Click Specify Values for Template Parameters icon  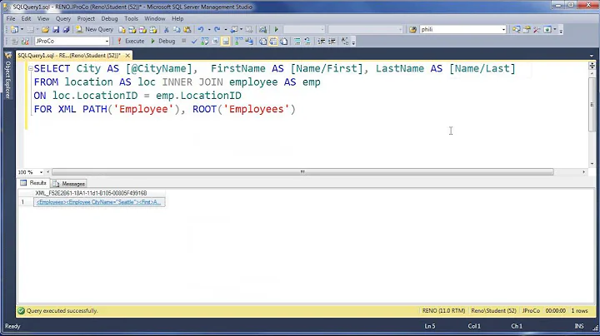point(345,42)
